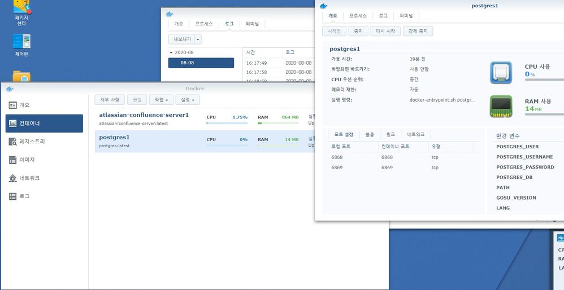Screen dimensions: 564x290
Task: Open 개요 tab in the log window
Action: click(179, 24)
